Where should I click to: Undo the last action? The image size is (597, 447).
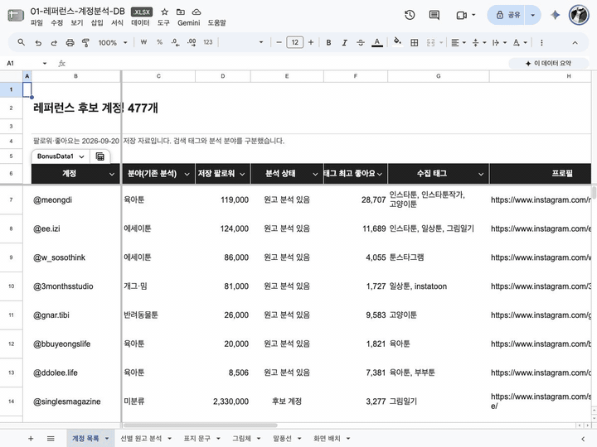pyautogui.click(x=38, y=42)
